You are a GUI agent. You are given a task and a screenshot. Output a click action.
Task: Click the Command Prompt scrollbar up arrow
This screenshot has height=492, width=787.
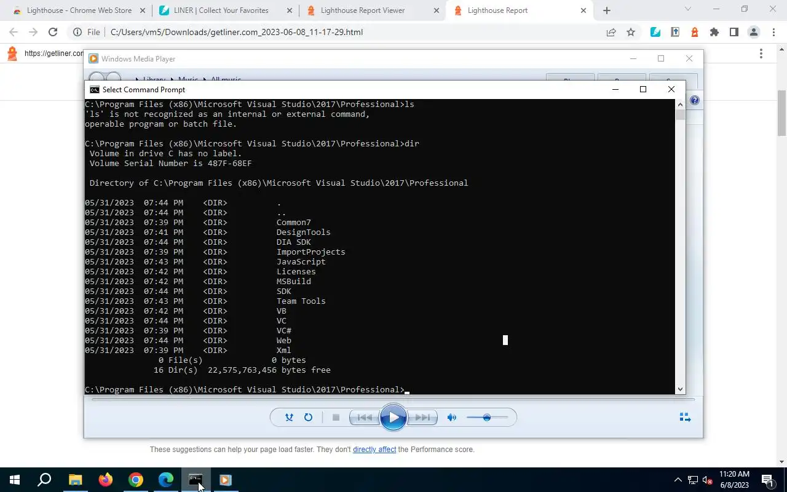pyautogui.click(x=680, y=105)
